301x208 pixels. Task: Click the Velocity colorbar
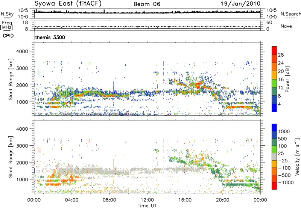pos(274,157)
